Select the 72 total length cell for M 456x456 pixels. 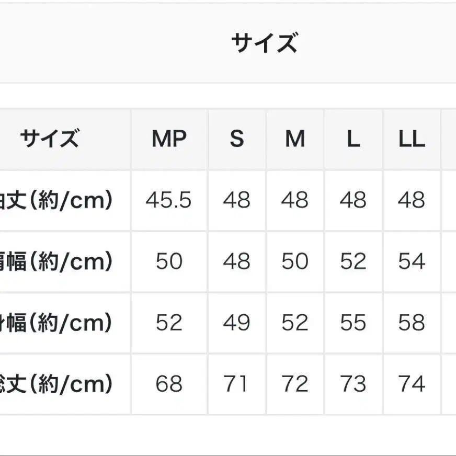pos(295,384)
